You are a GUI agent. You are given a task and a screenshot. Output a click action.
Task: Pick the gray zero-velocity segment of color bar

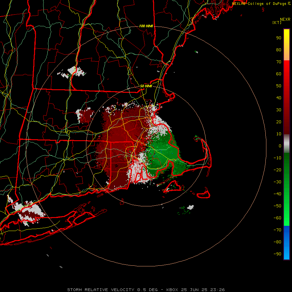(286, 144)
